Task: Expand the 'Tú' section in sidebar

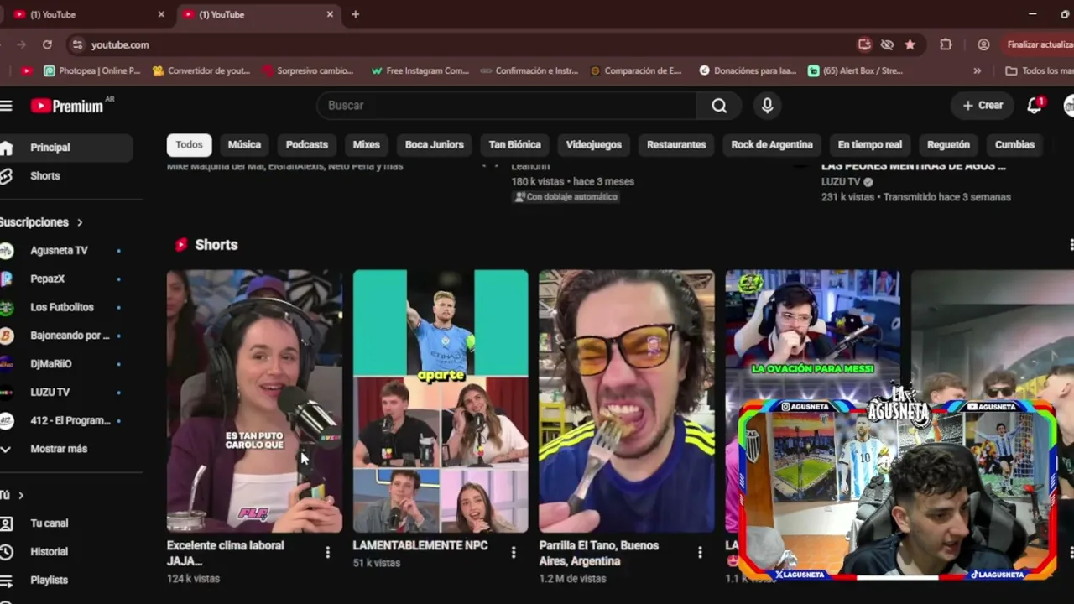Action: pyautogui.click(x=21, y=495)
